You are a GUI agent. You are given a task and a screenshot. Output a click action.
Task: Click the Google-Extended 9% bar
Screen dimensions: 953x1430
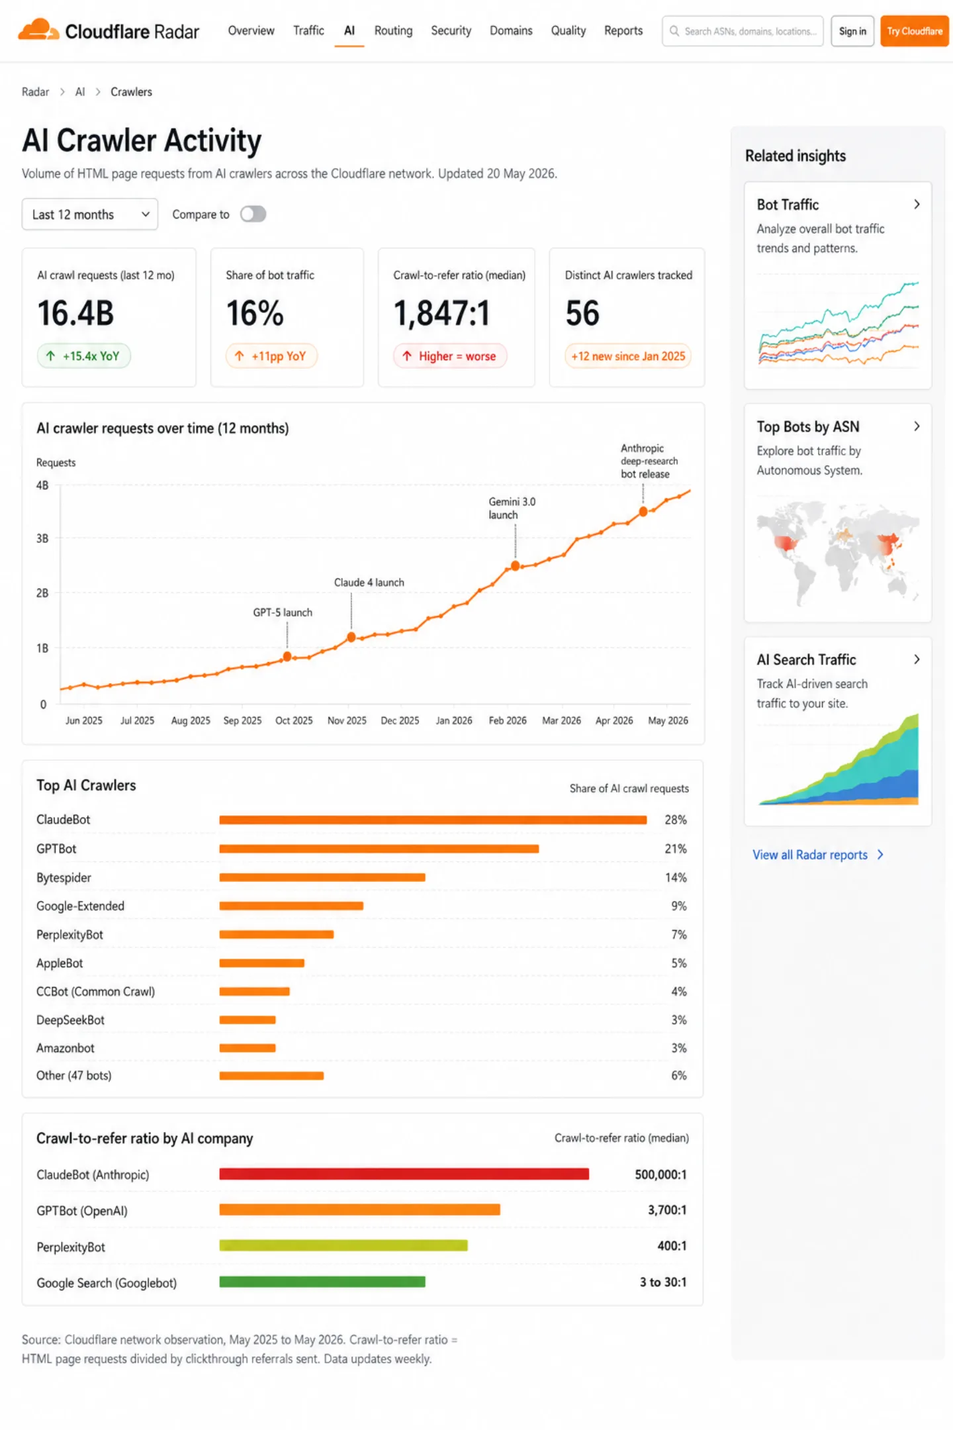coord(291,906)
